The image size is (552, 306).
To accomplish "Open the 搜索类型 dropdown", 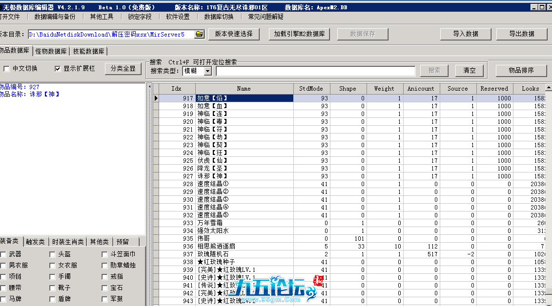I will tap(207, 71).
